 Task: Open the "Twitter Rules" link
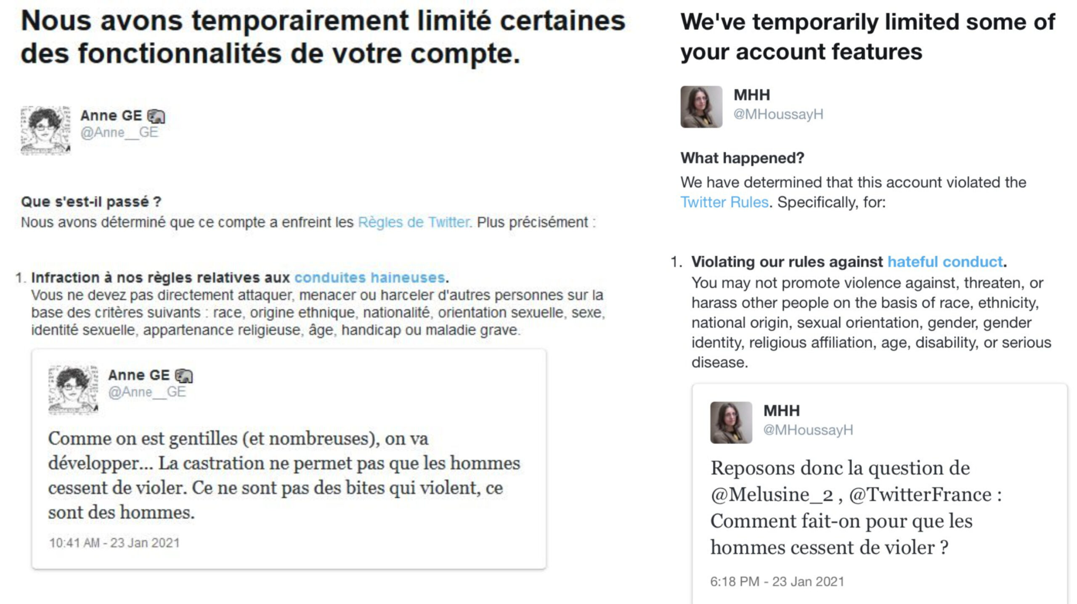point(724,202)
